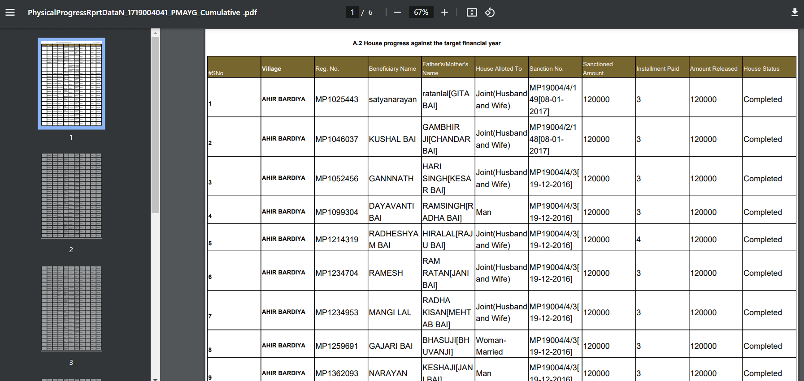Click the 67% zoom level field
The image size is (804, 381).
point(421,13)
